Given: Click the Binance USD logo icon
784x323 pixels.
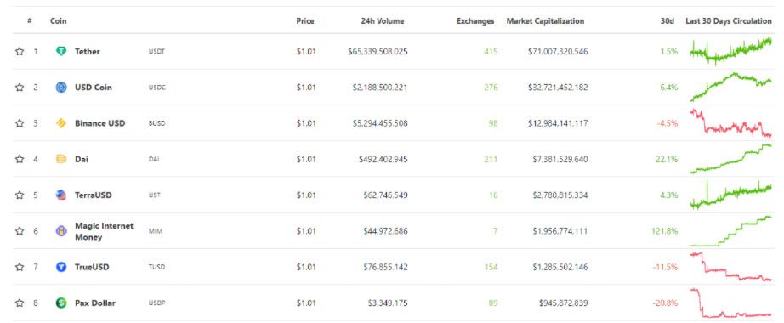Looking at the screenshot, I should coord(61,123).
